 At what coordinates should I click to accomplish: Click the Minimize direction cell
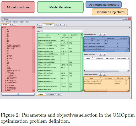(x=120, y=84)
